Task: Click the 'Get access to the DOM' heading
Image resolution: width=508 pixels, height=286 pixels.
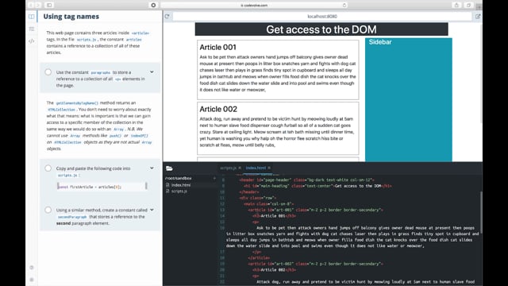Action: click(x=321, y=29)
